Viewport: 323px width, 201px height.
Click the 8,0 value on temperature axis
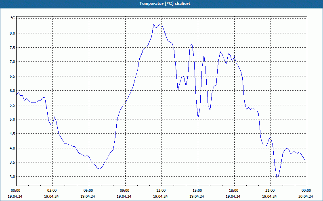point(12,33)
